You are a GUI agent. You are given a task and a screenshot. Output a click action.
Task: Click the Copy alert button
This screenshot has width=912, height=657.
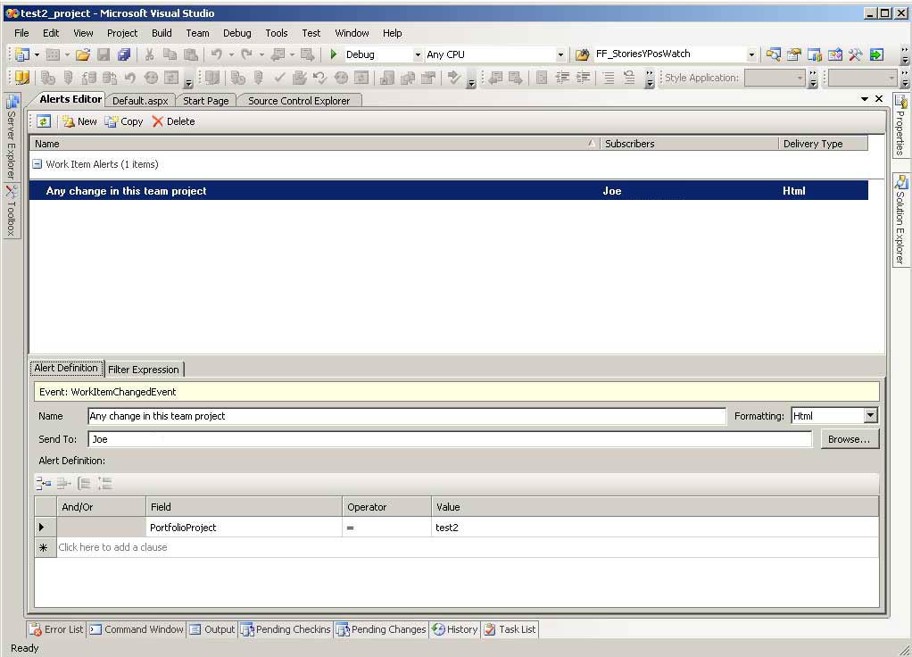[x=124, y=121]
